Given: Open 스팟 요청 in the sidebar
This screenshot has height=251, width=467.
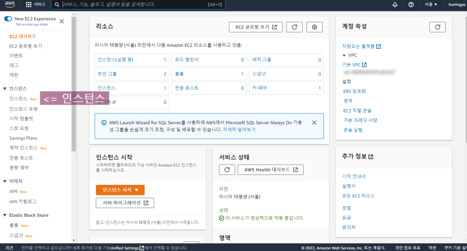Looking at the screenshot, I should click(19, 128).
